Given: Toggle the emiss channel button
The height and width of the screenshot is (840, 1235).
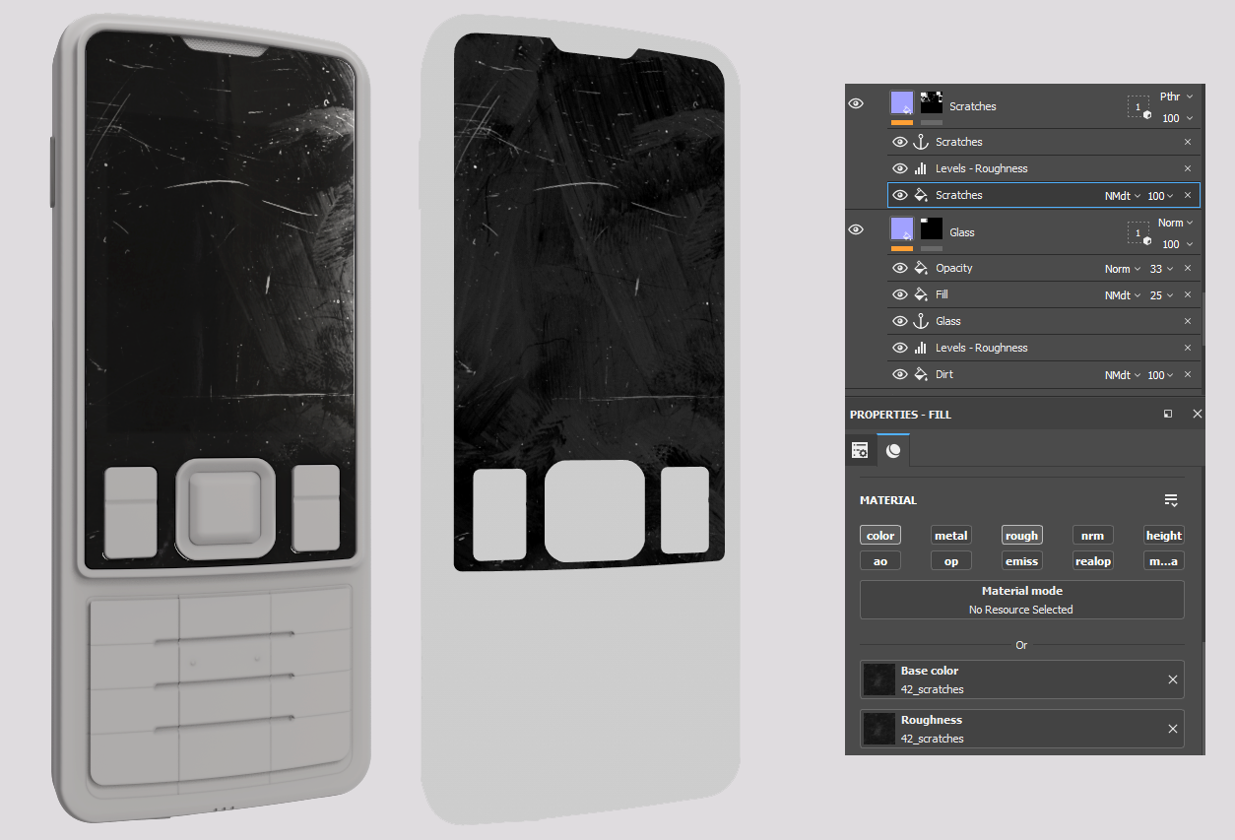Looking at the screenshot, I should coord(1022,561).
